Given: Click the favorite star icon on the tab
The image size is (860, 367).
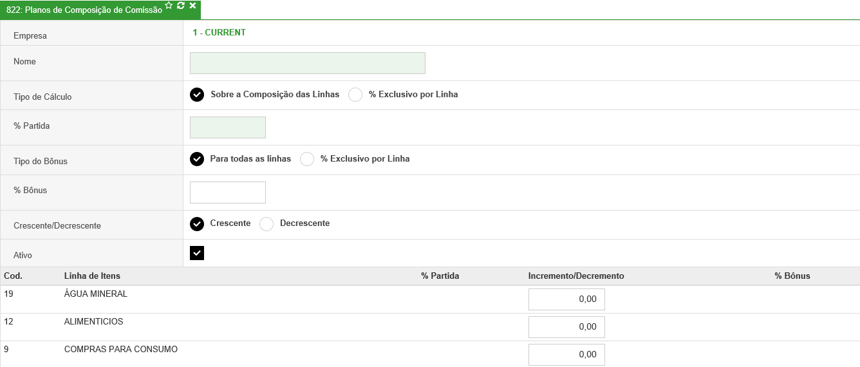Looking at the screenshot, I should point(169,5).
